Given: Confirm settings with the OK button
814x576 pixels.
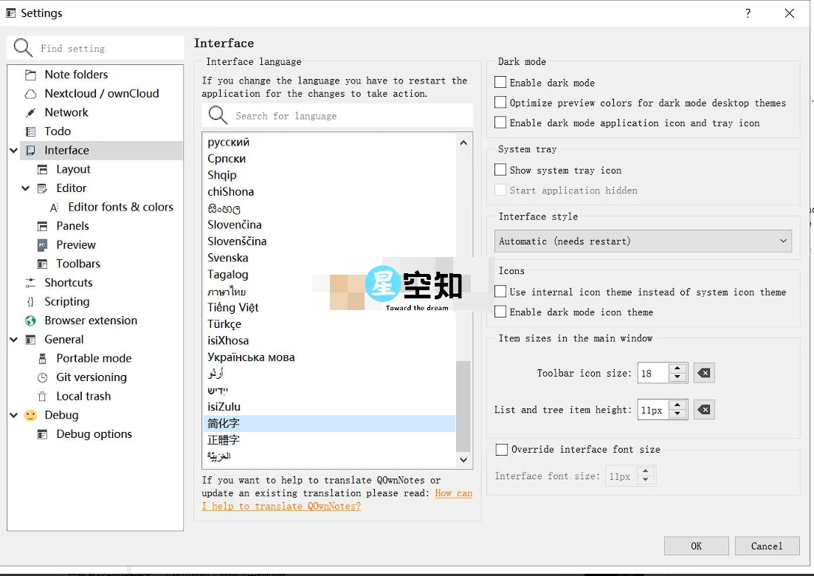Looking at the screenshot, I should [694, 546].
